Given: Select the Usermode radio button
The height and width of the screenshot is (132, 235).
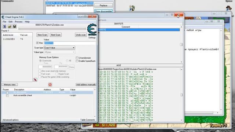Looking at the screenshot, I should click(40, 60).
